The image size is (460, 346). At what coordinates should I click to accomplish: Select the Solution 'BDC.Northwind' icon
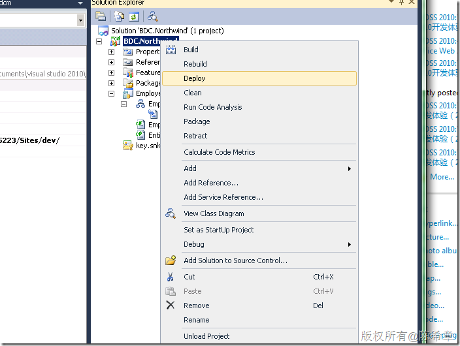(103, 31)
